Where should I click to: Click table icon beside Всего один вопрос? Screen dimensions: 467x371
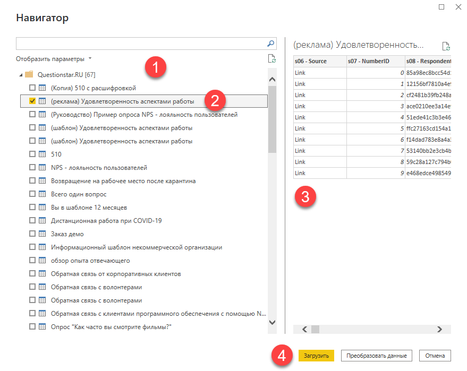point(43,194)
